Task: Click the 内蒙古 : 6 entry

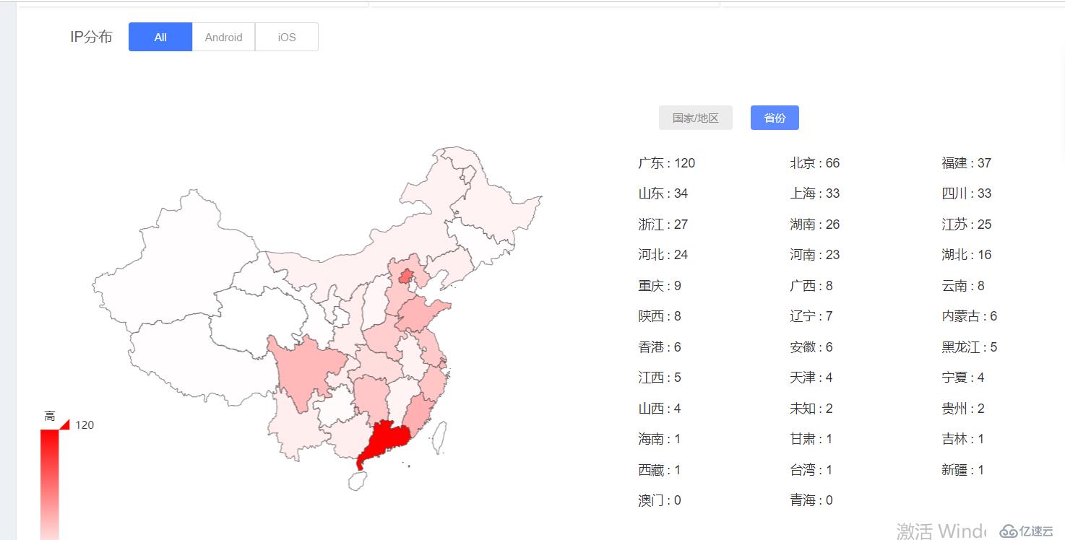Action: [x=970, y=316]
